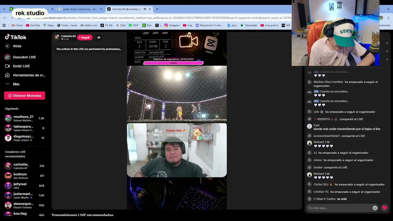
Task: Open the Gmail bookmark
Action: pos(17,25)
